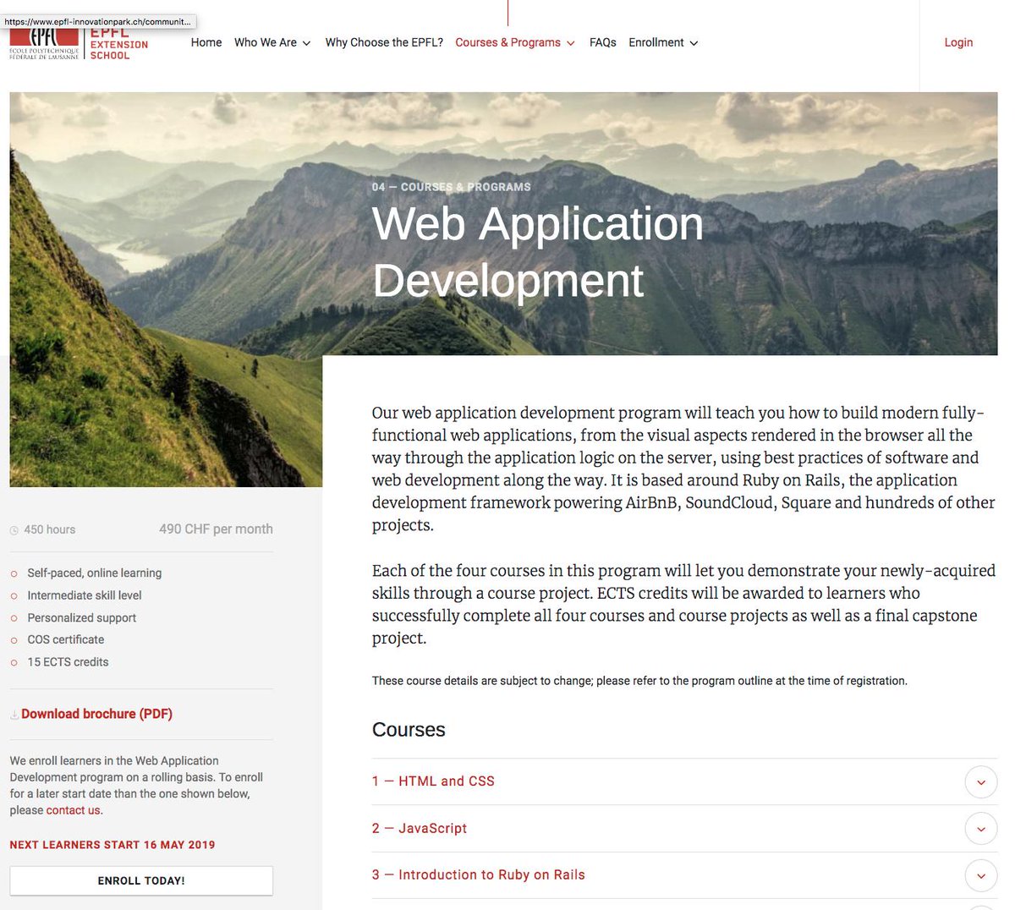The image size is (1015, 910).
Task: Click the ENROLL TODAY! button
Action: click(141, 880)
